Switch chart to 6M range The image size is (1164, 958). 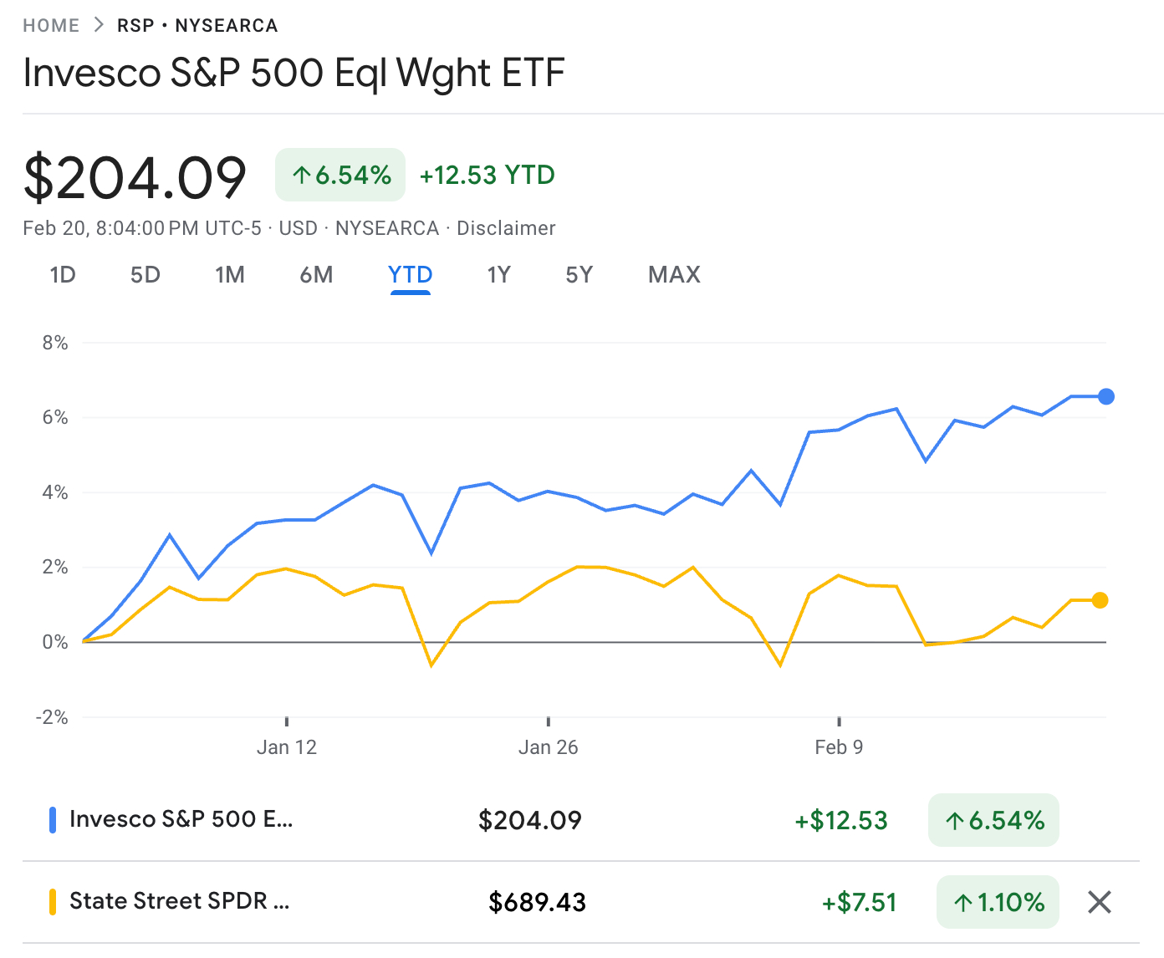tap(316, 275)
